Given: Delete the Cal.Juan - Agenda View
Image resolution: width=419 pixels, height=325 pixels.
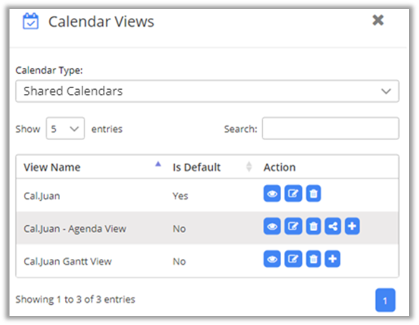Looking at the screenshot, I should (313, 226).
